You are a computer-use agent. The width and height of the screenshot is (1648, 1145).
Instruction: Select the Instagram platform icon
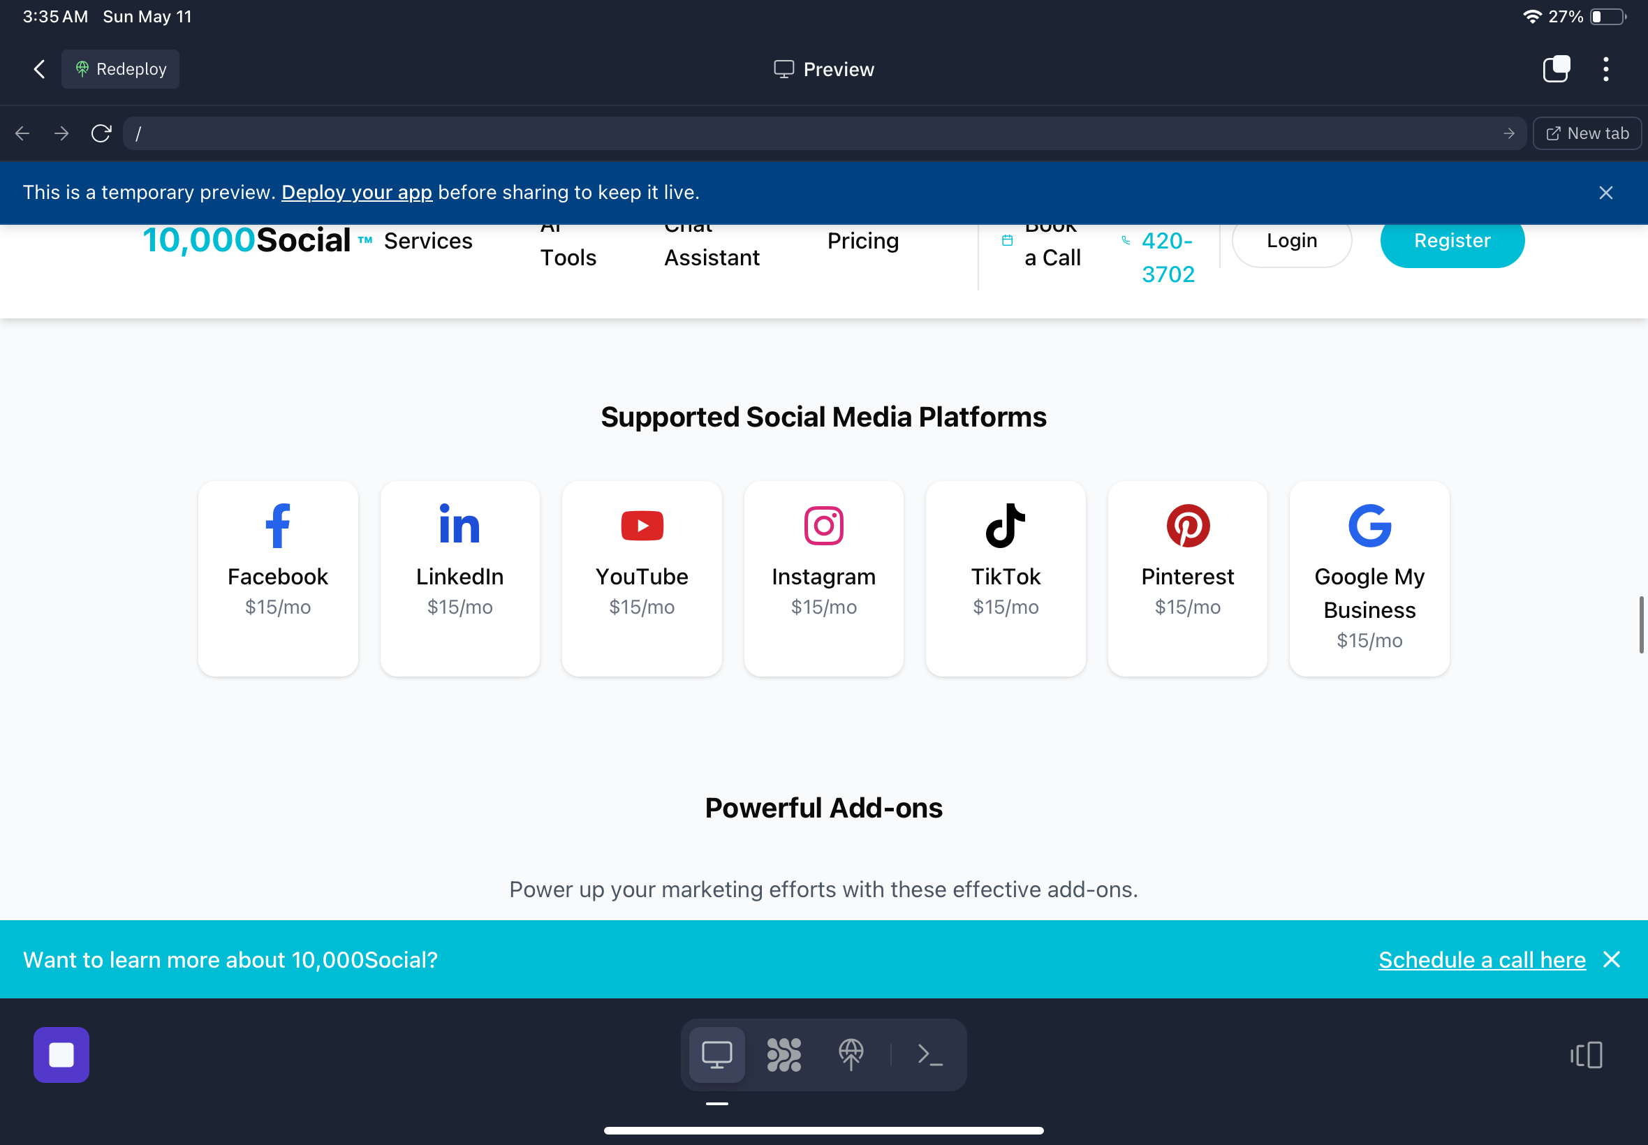coord(823,526)
